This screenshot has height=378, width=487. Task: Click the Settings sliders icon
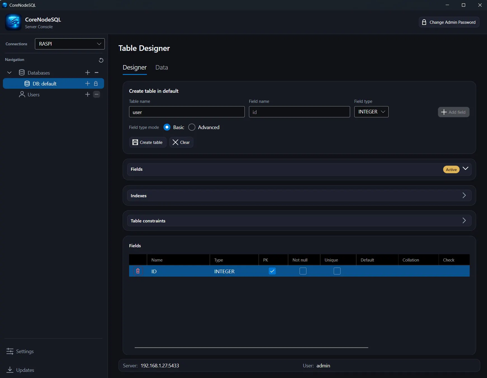10,351
